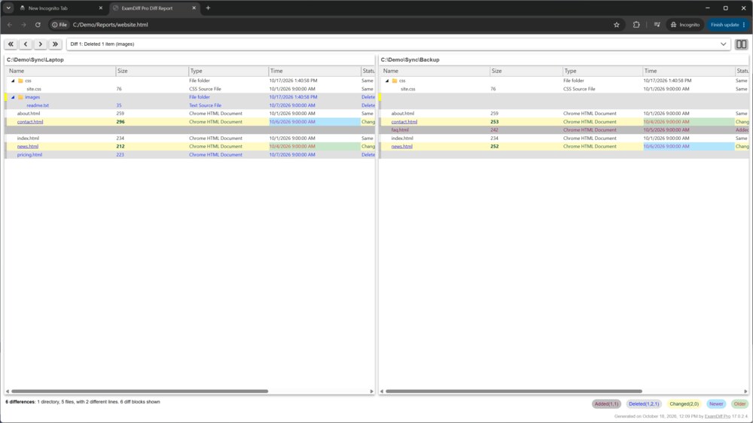
Task: Collapse css folder in Backup pane
Action: coord(387,81)
